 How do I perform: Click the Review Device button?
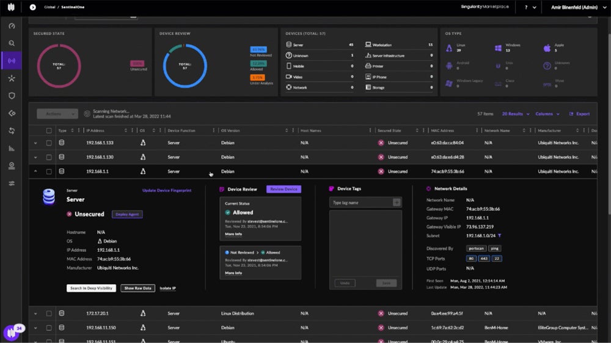tap(284, 189)
